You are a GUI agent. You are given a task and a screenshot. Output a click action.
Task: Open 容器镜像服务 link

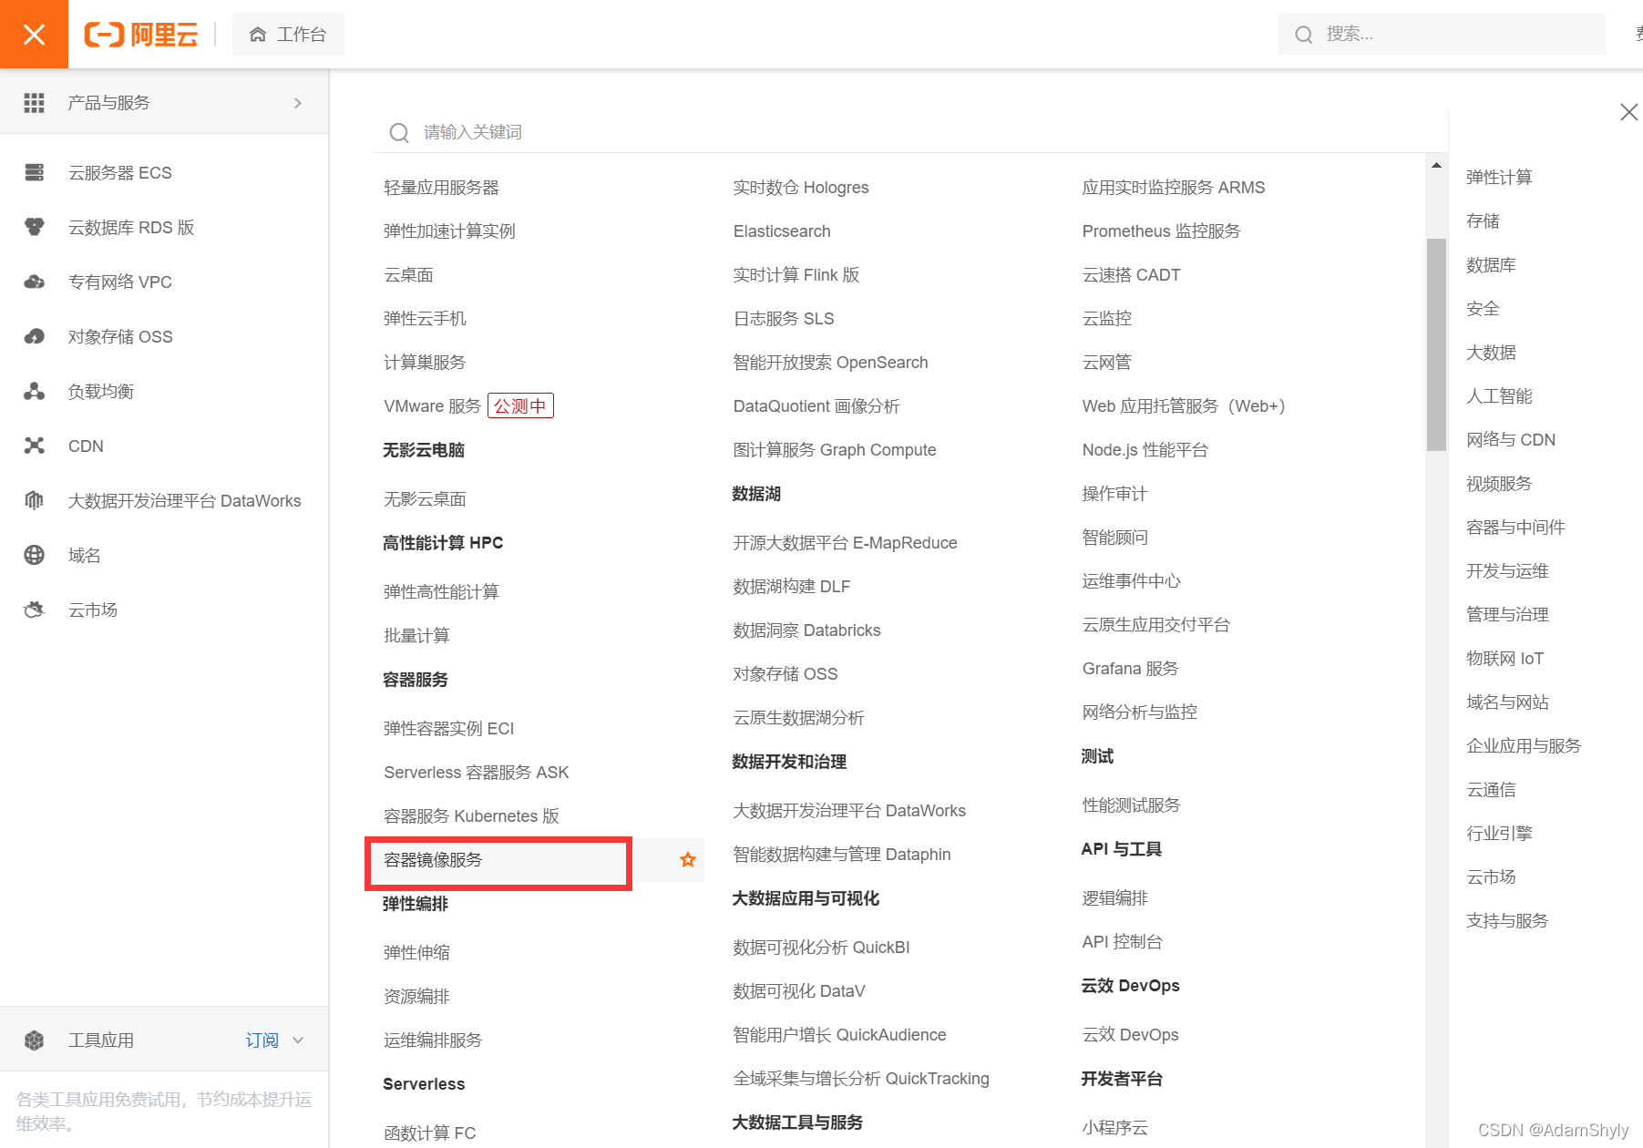click(x=433, y=860)
